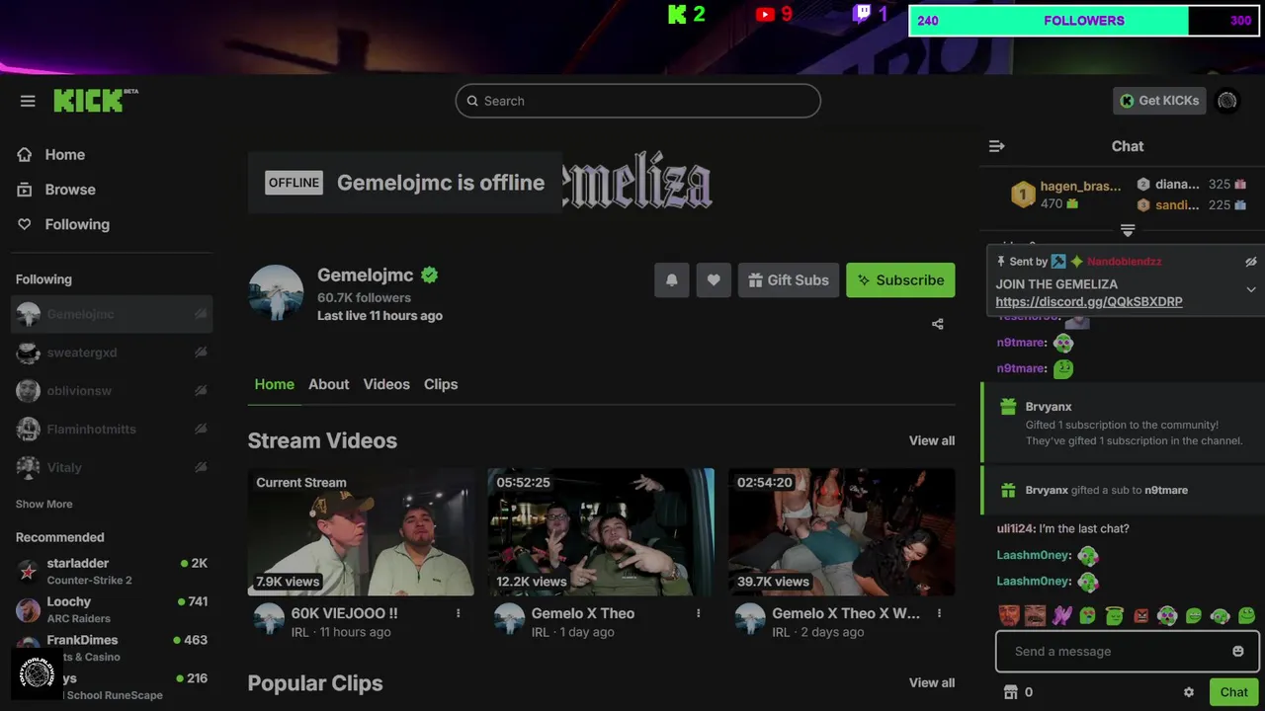Screen dimensions: 1265x711
Task: Click the Gift Subs button
Action: (x=789, y=280)
